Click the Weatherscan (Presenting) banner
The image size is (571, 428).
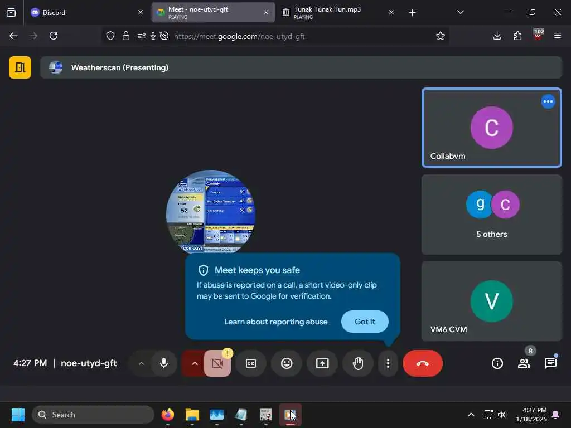tap(301, 67)
